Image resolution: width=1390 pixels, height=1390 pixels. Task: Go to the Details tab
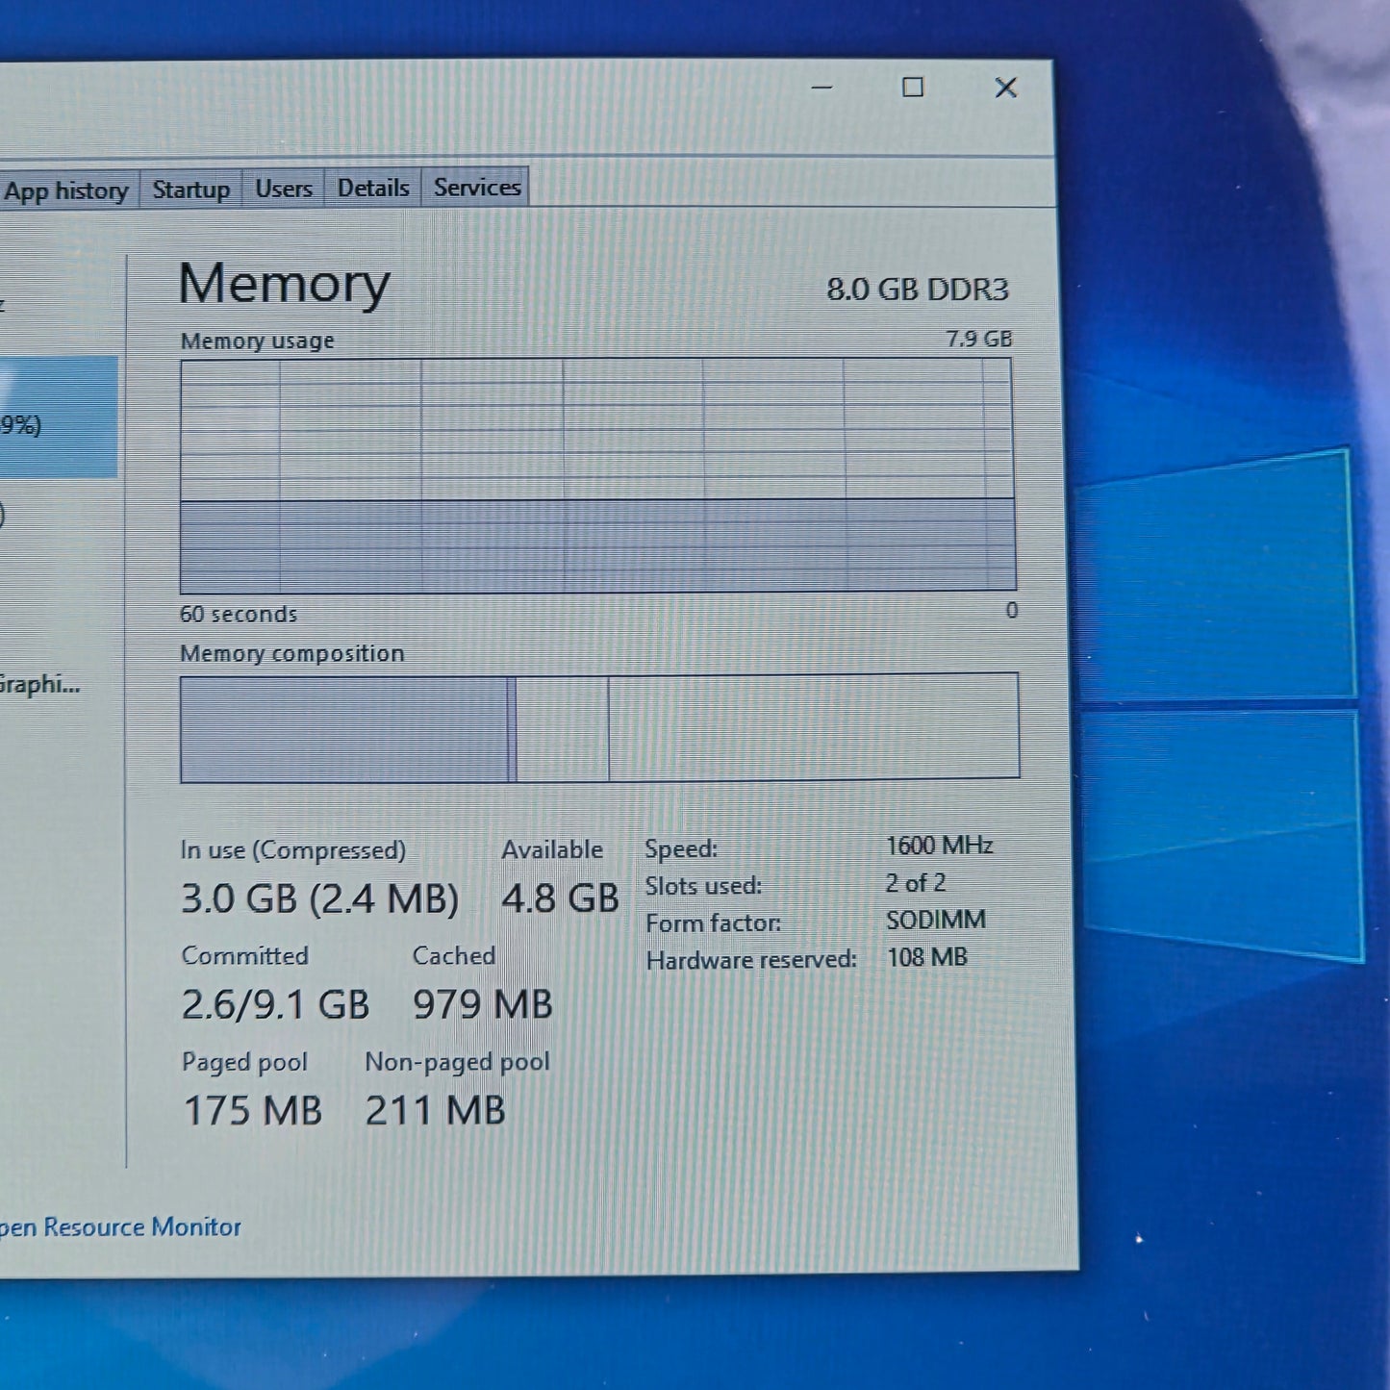[x=372, y=188]
